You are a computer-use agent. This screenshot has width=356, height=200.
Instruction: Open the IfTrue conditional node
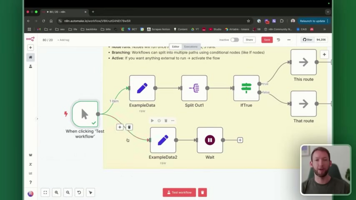coord(246,88)
